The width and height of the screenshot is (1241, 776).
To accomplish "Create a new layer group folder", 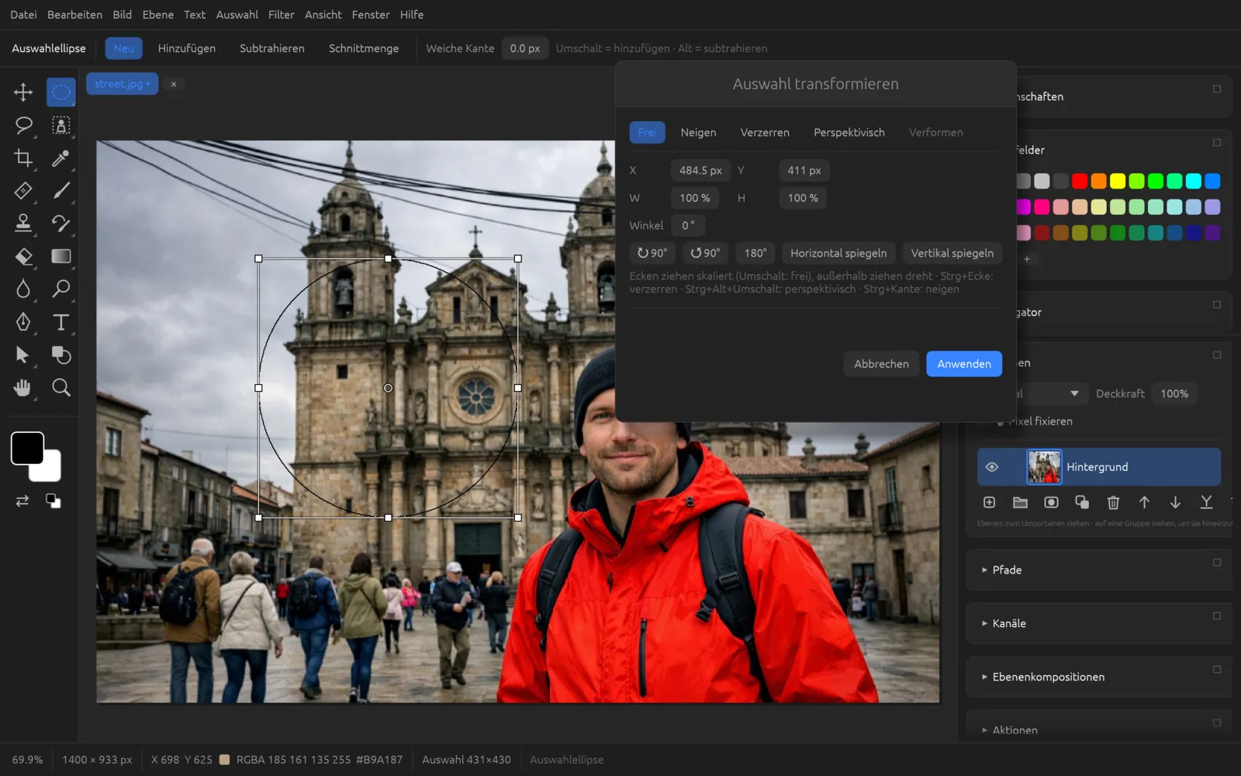I will (x=1020, y=503).
